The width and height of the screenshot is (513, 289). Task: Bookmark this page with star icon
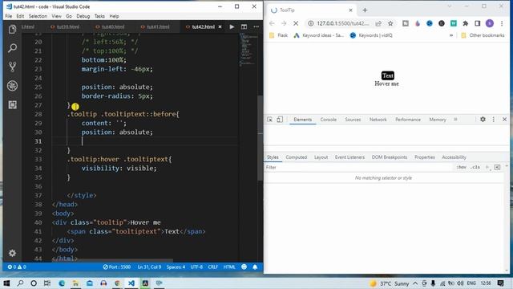click(390, 23)
